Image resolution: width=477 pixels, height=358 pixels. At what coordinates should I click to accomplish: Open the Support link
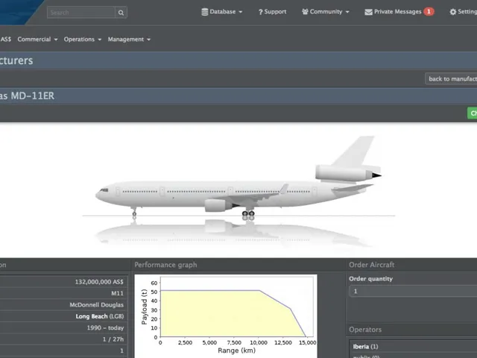pos(272,12)
